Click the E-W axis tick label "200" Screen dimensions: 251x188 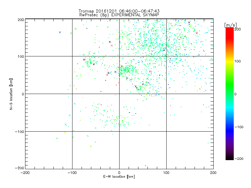click(213, 173)
